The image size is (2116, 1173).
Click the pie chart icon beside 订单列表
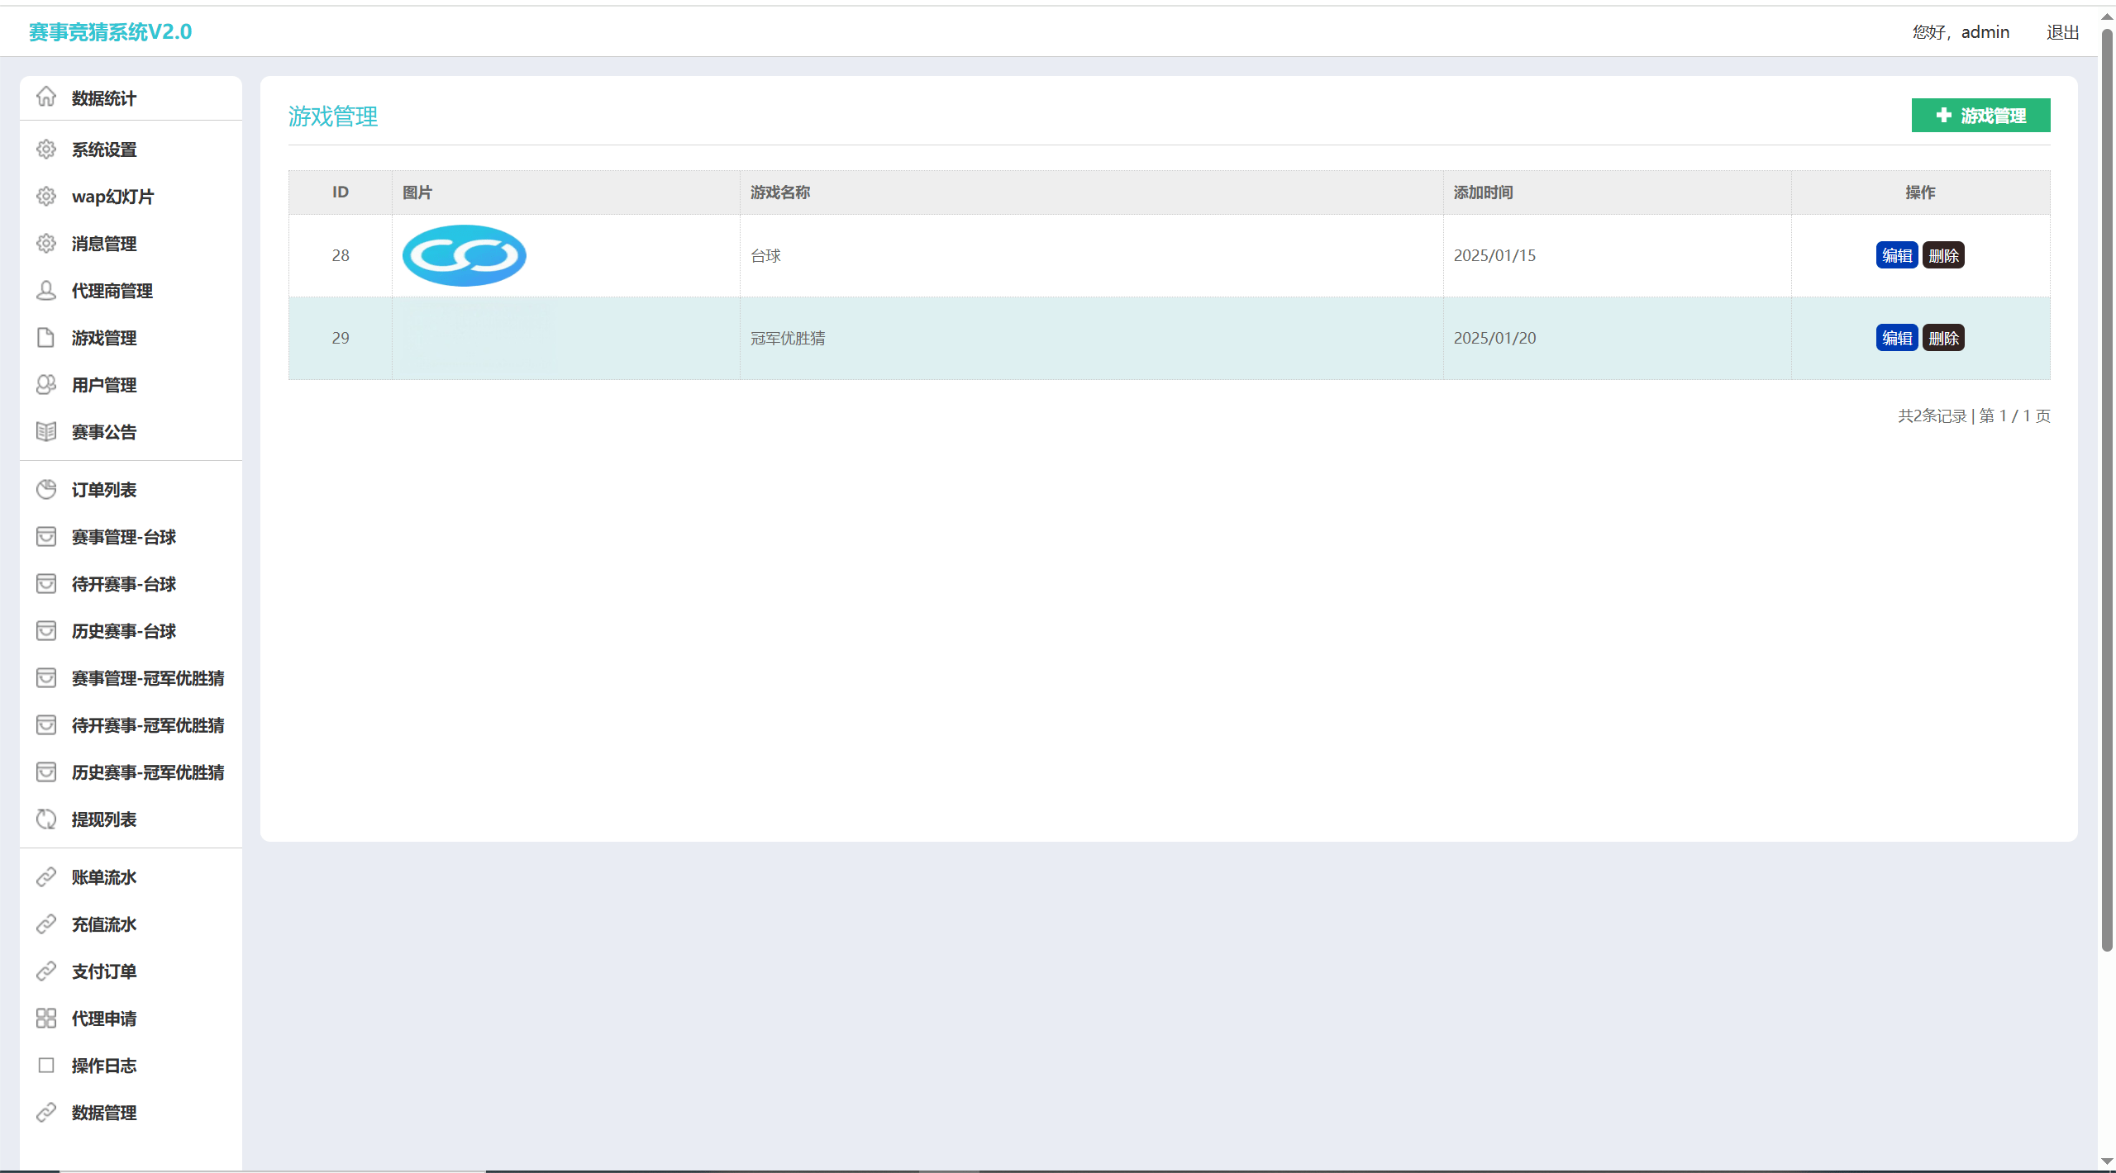[46, 490]
